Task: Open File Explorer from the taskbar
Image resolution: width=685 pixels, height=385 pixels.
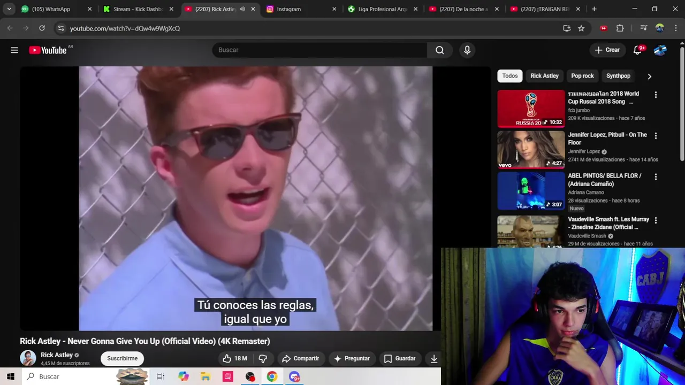Action: [x=205, y=376]
